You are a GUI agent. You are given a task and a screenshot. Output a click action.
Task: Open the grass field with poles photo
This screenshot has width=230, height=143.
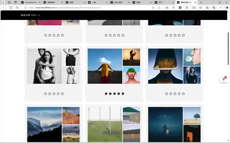pyautogui.click(x=105, y=125)
